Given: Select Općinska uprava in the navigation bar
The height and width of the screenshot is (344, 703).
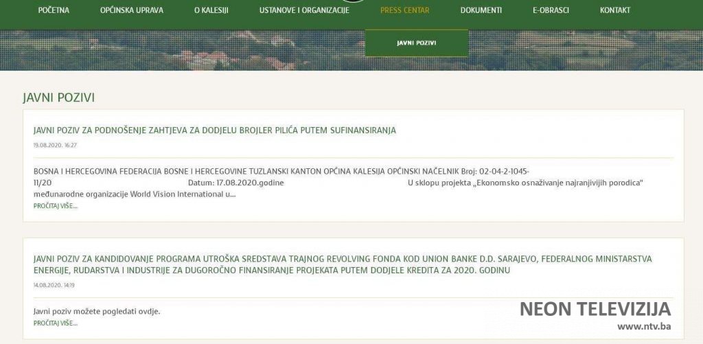Looking at the screenshot, I should [x=132, y=10].
